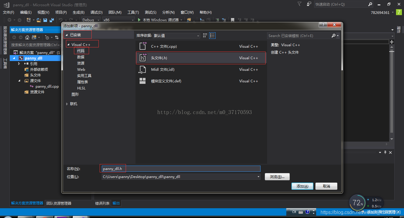Viewport: 404px width, 218px height.
Task: Collapse the 已安装 installed templates node
Action: tap(66, 35)
